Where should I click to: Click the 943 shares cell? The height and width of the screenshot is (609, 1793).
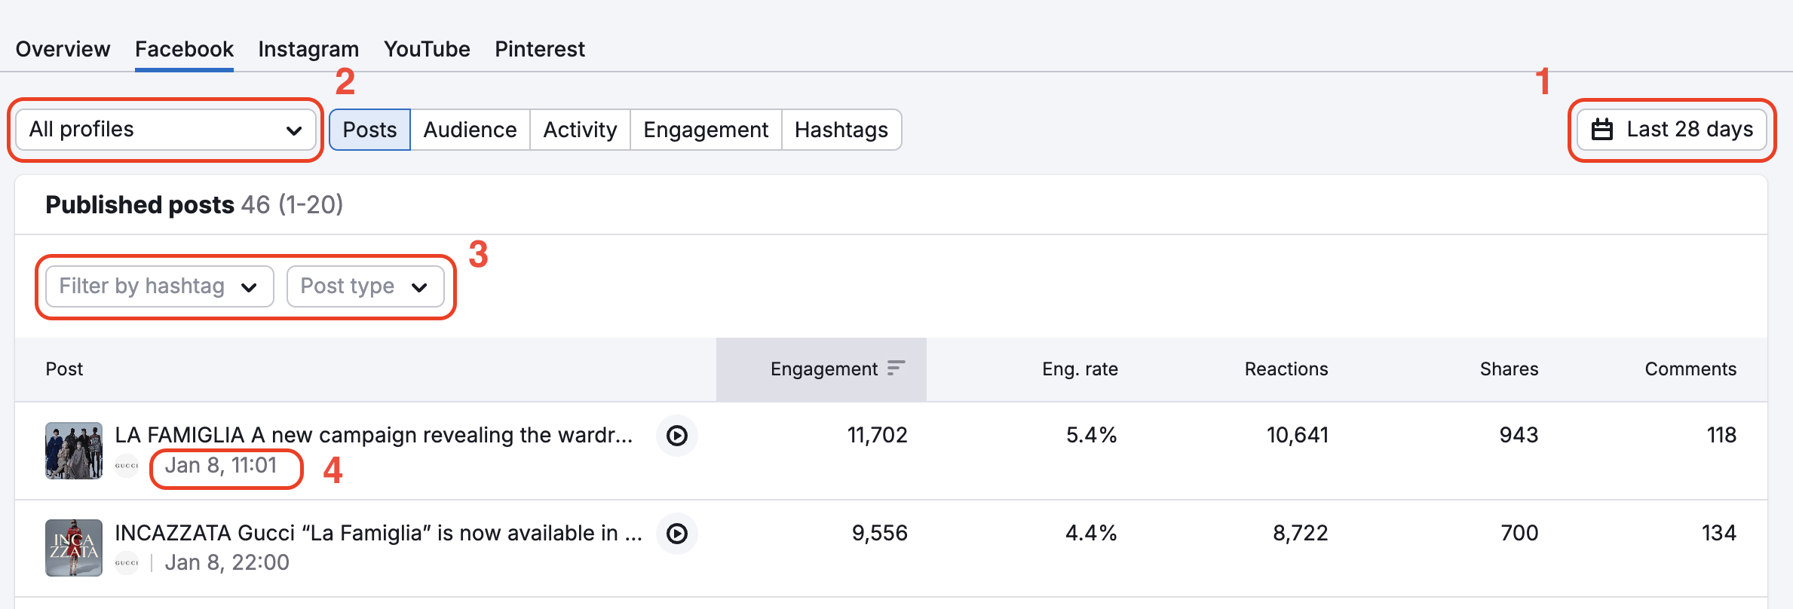tap(1519, 435)
